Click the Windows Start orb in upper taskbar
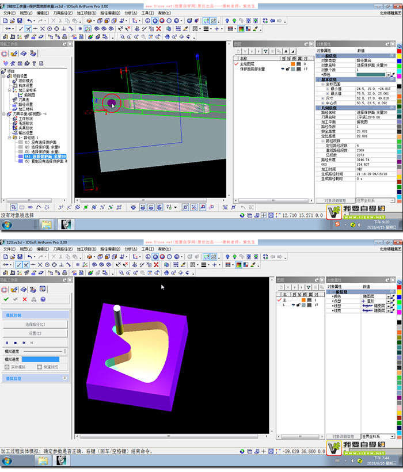The height and width of the screenshot is (472, 403). tap(7, 224)
